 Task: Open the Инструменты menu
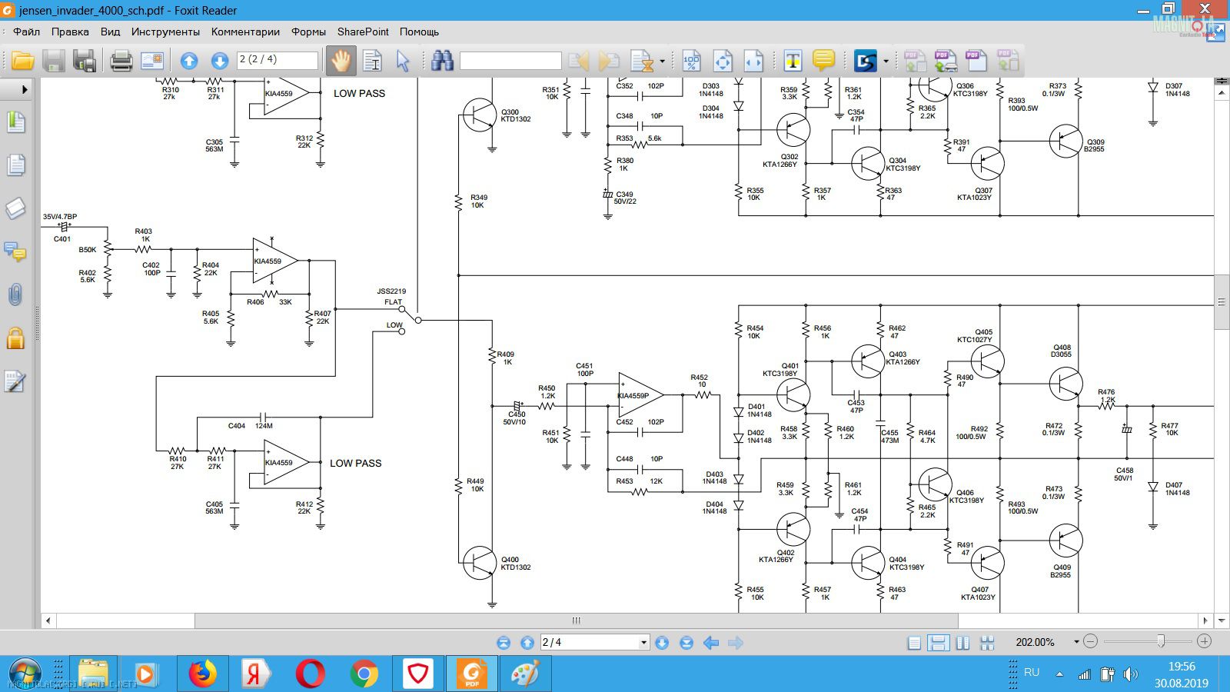165,32
